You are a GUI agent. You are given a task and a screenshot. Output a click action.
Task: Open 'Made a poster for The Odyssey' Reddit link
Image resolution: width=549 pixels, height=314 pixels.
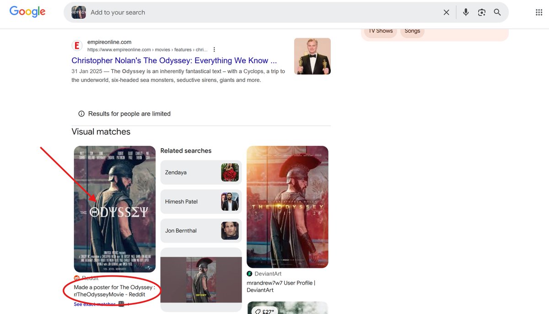pos(114,291)
